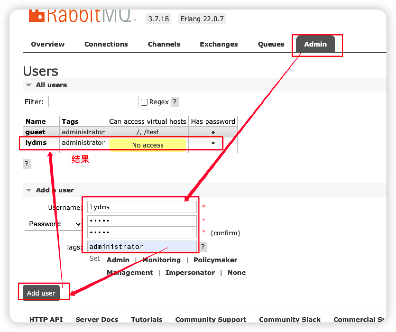Viewport: 396px width, 332px height.
Task: Click the administrator tag in lydms row
Action: coord(83,142)
